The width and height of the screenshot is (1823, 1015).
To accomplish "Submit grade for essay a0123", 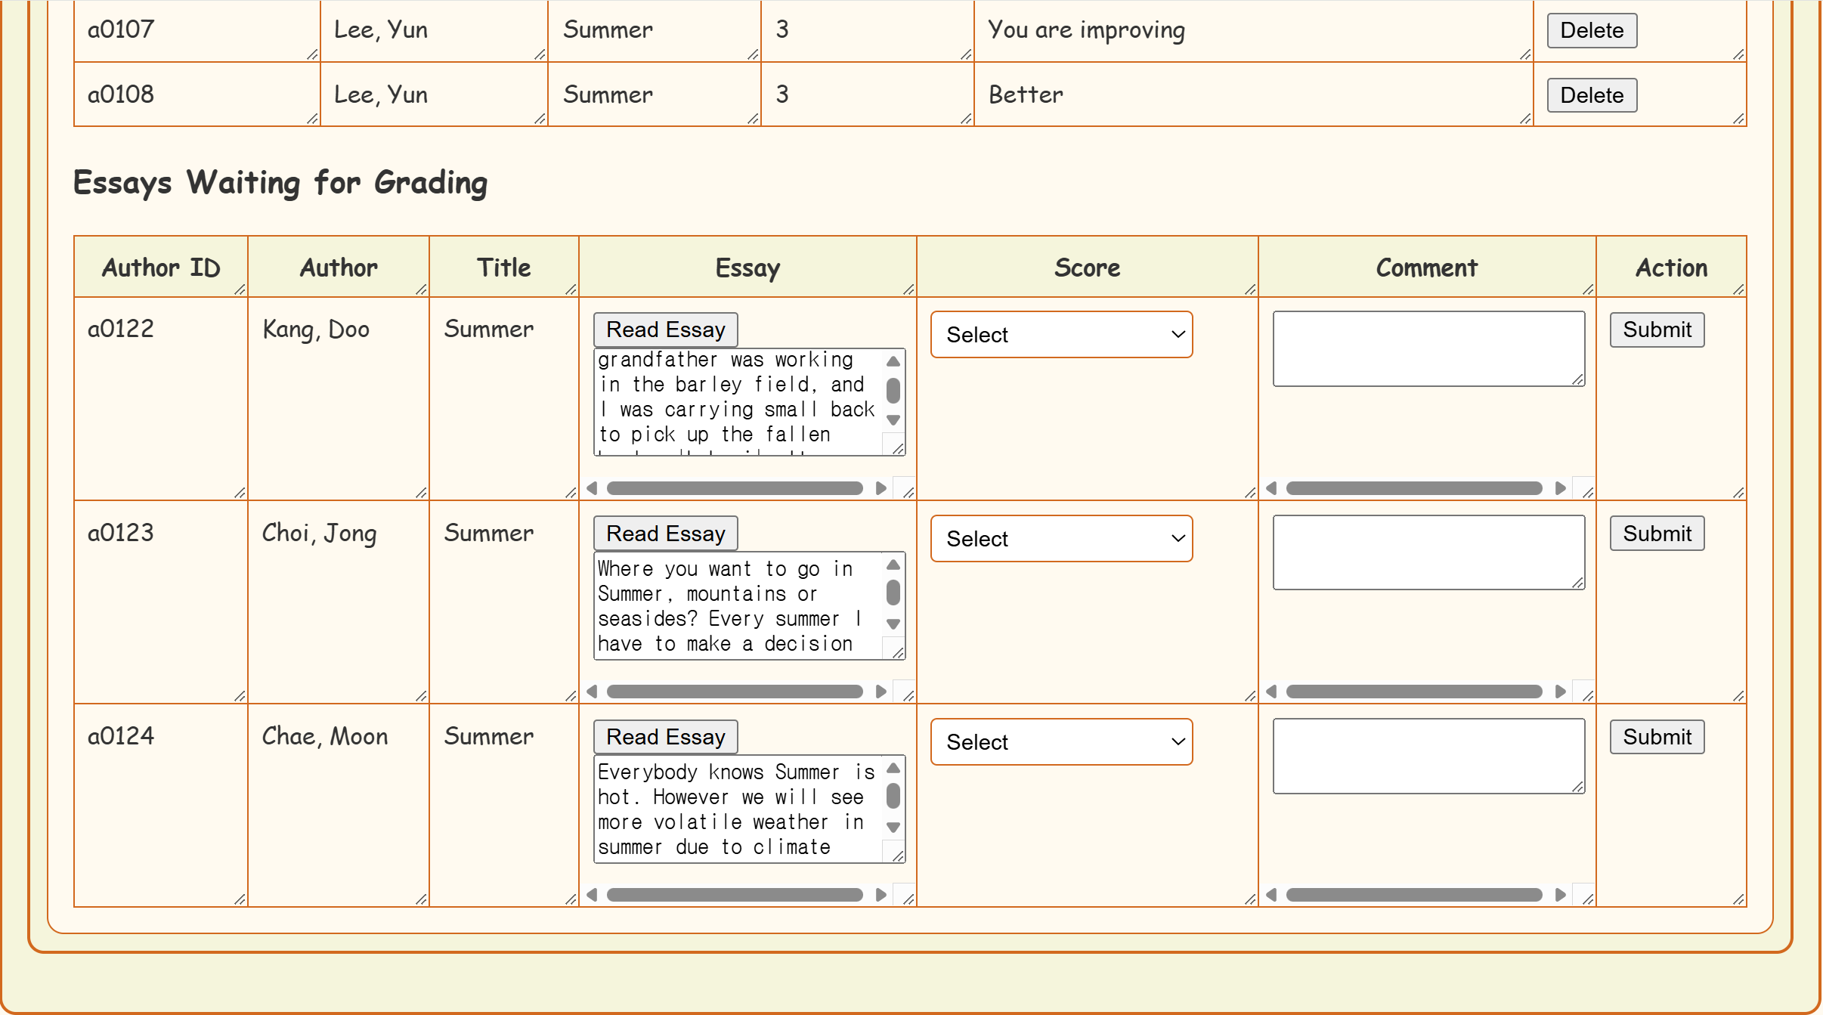I will coord(1656,534).
